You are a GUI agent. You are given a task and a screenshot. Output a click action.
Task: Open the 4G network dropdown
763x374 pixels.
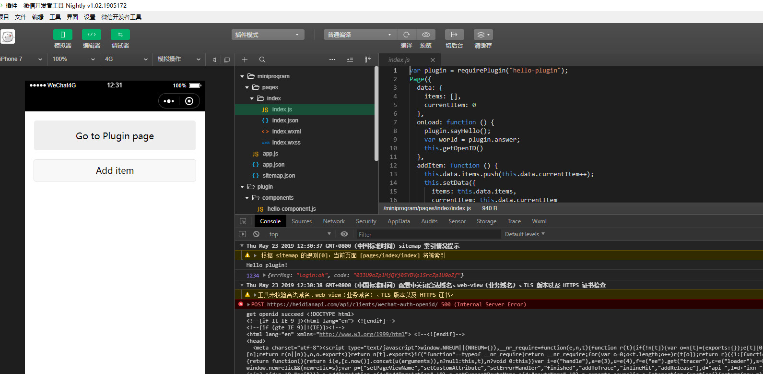click(127, 59)
